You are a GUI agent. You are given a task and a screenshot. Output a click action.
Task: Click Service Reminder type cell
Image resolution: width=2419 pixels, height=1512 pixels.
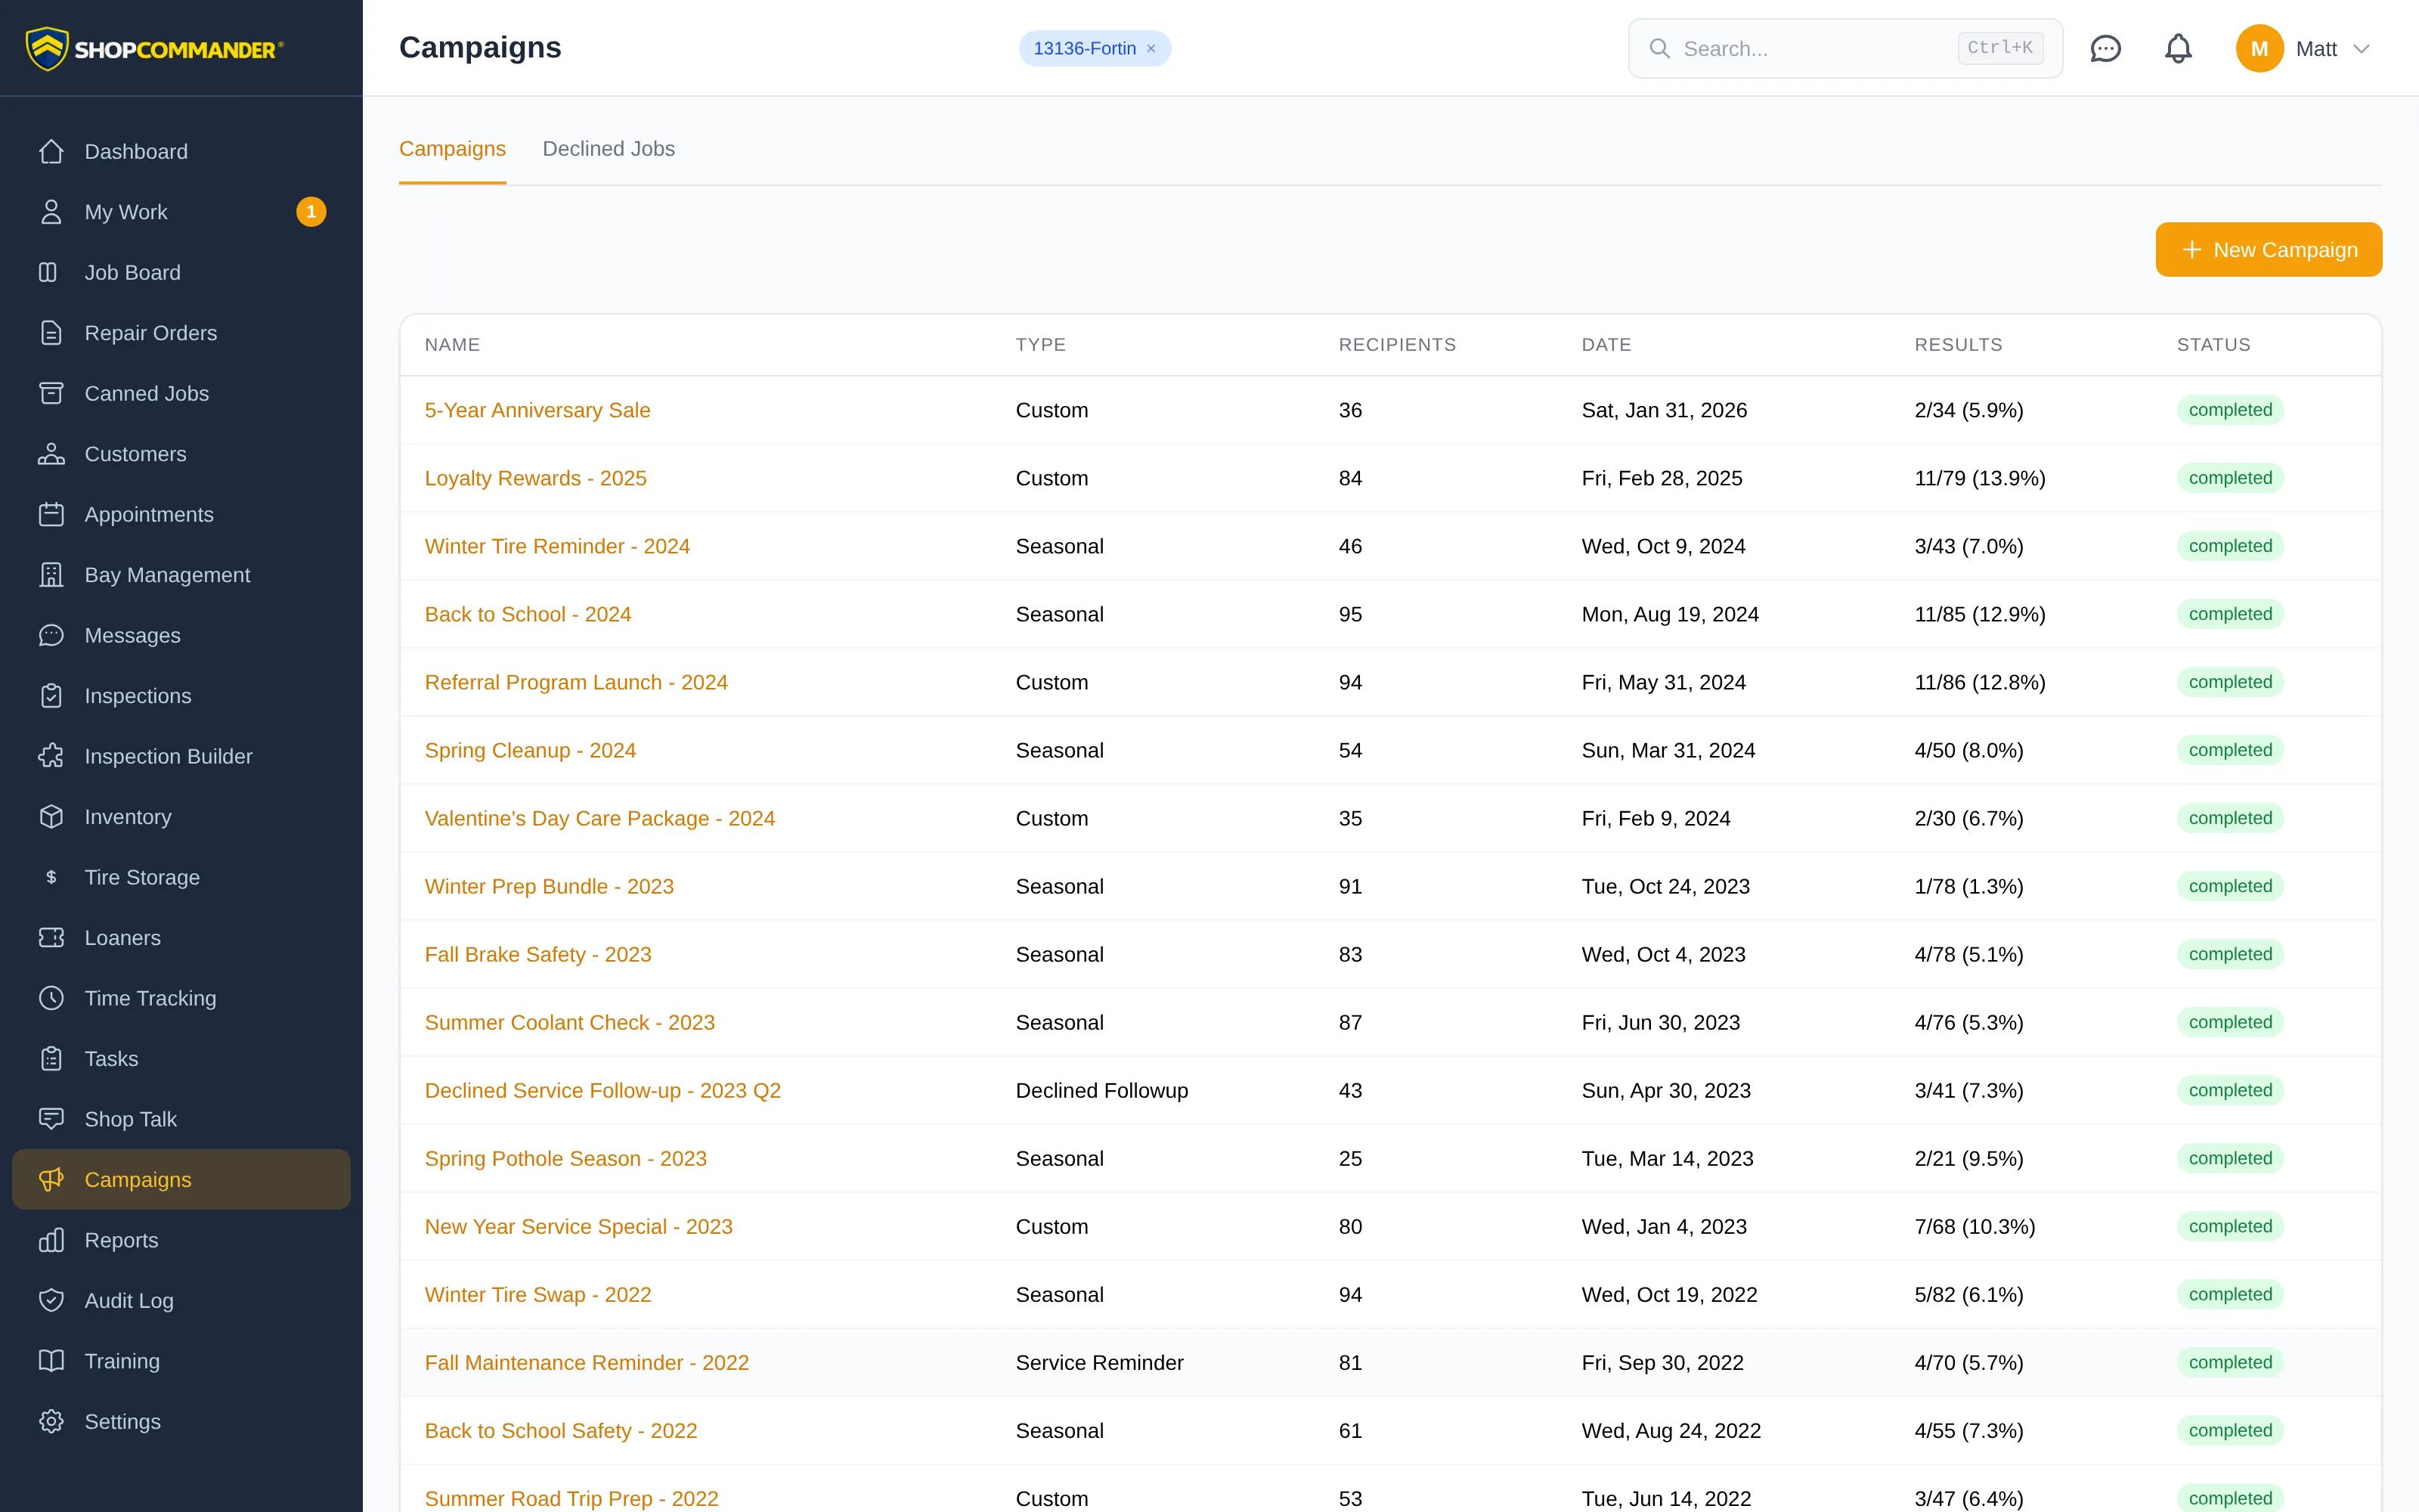tap(1098, 1362)
